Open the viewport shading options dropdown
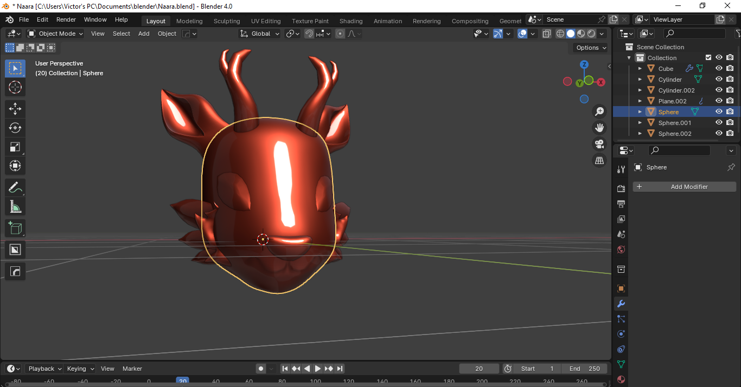The image size is (741, 387). [603, 34]
